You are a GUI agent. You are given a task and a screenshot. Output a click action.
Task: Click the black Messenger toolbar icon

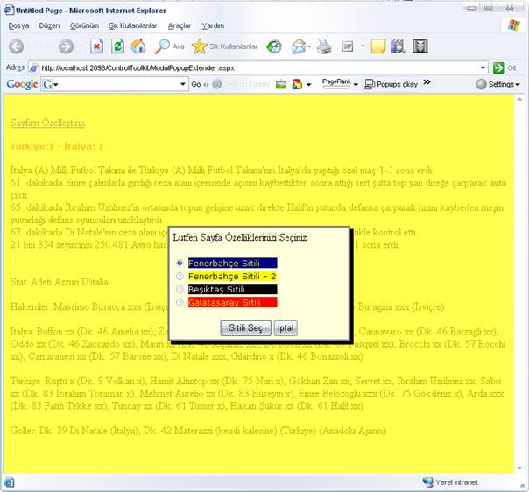420,46
